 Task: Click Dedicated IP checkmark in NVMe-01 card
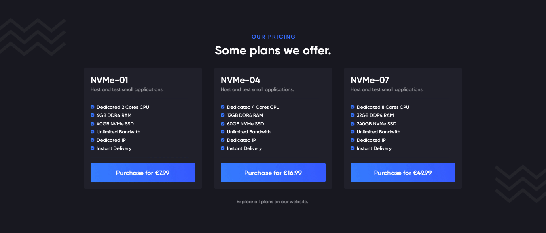tap(93, 140)
